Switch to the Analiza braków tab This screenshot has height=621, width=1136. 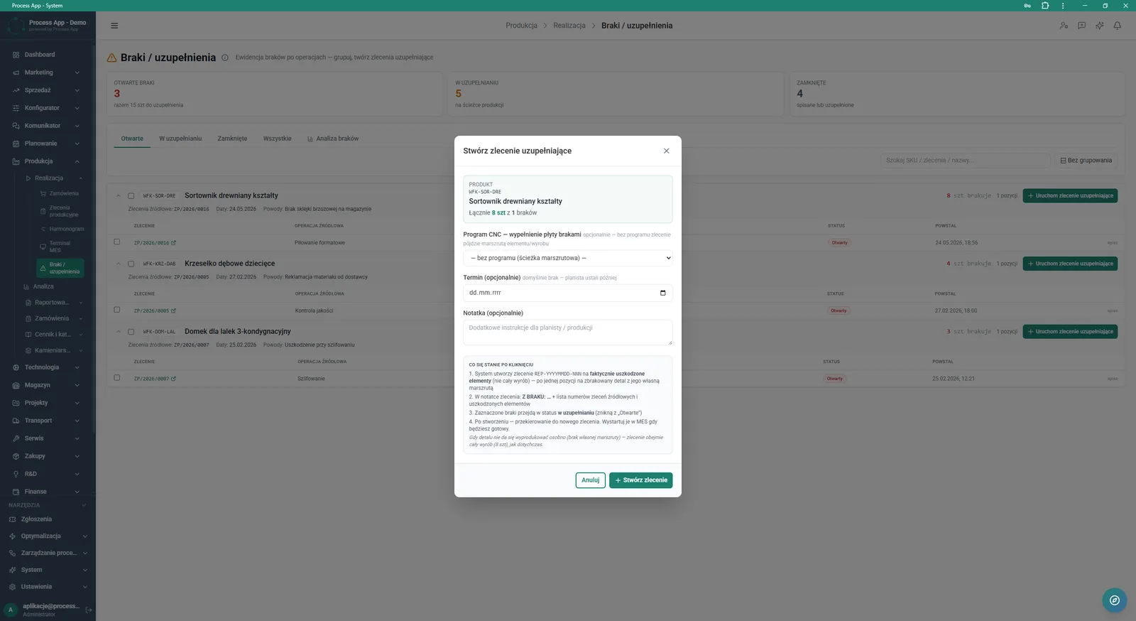pos(333,139)
